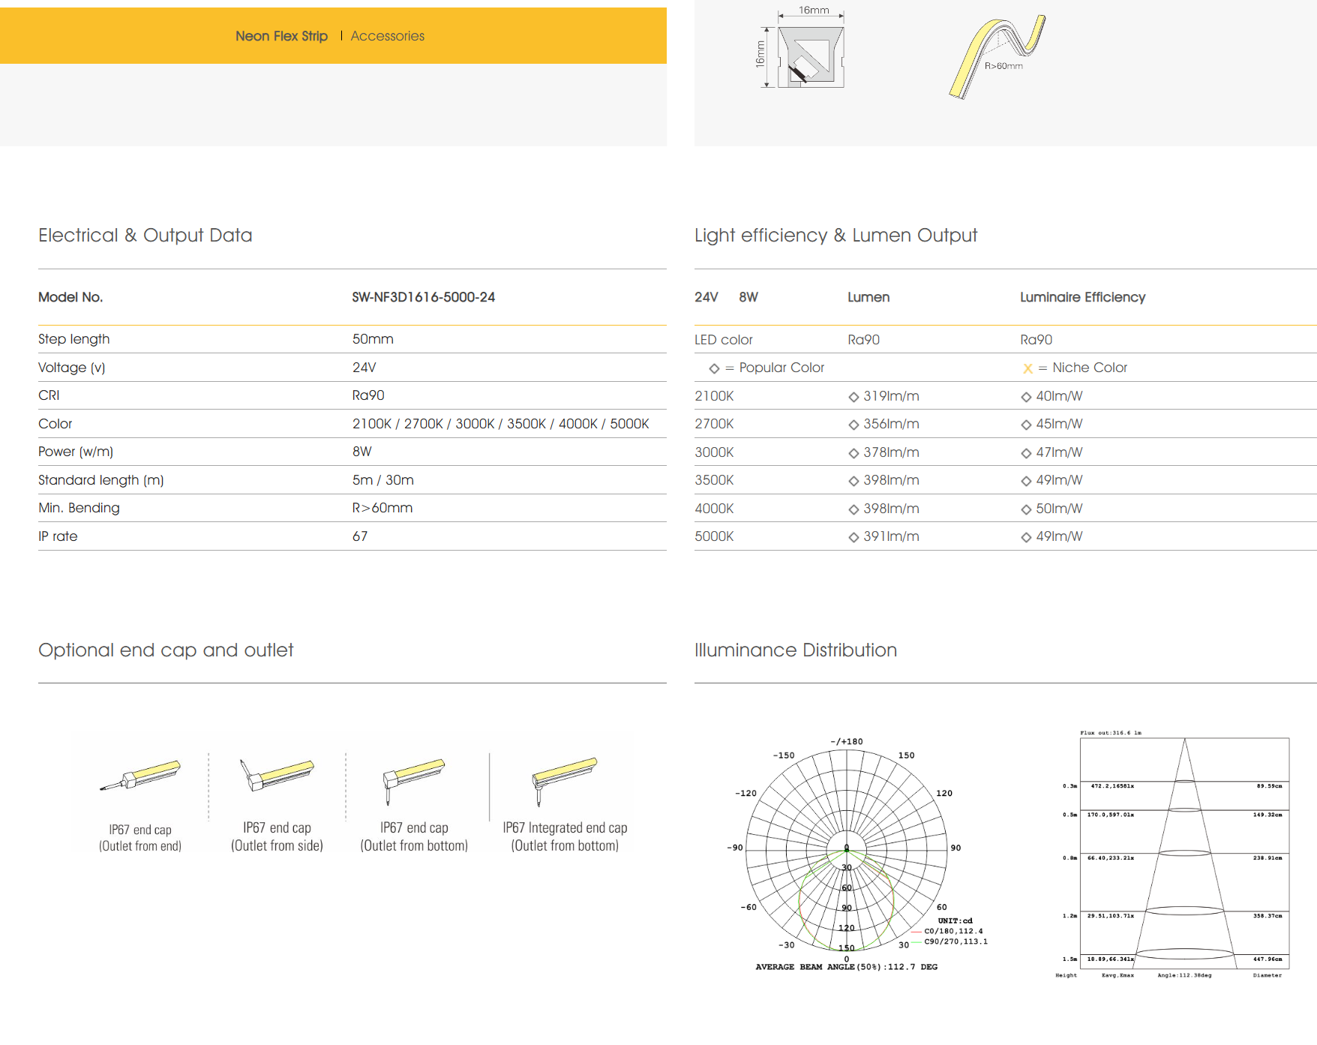Open the Neon Flex Strip header tab
Image resolution: width=1317 pixels, height=1045 pixels.
coord(281,36)
